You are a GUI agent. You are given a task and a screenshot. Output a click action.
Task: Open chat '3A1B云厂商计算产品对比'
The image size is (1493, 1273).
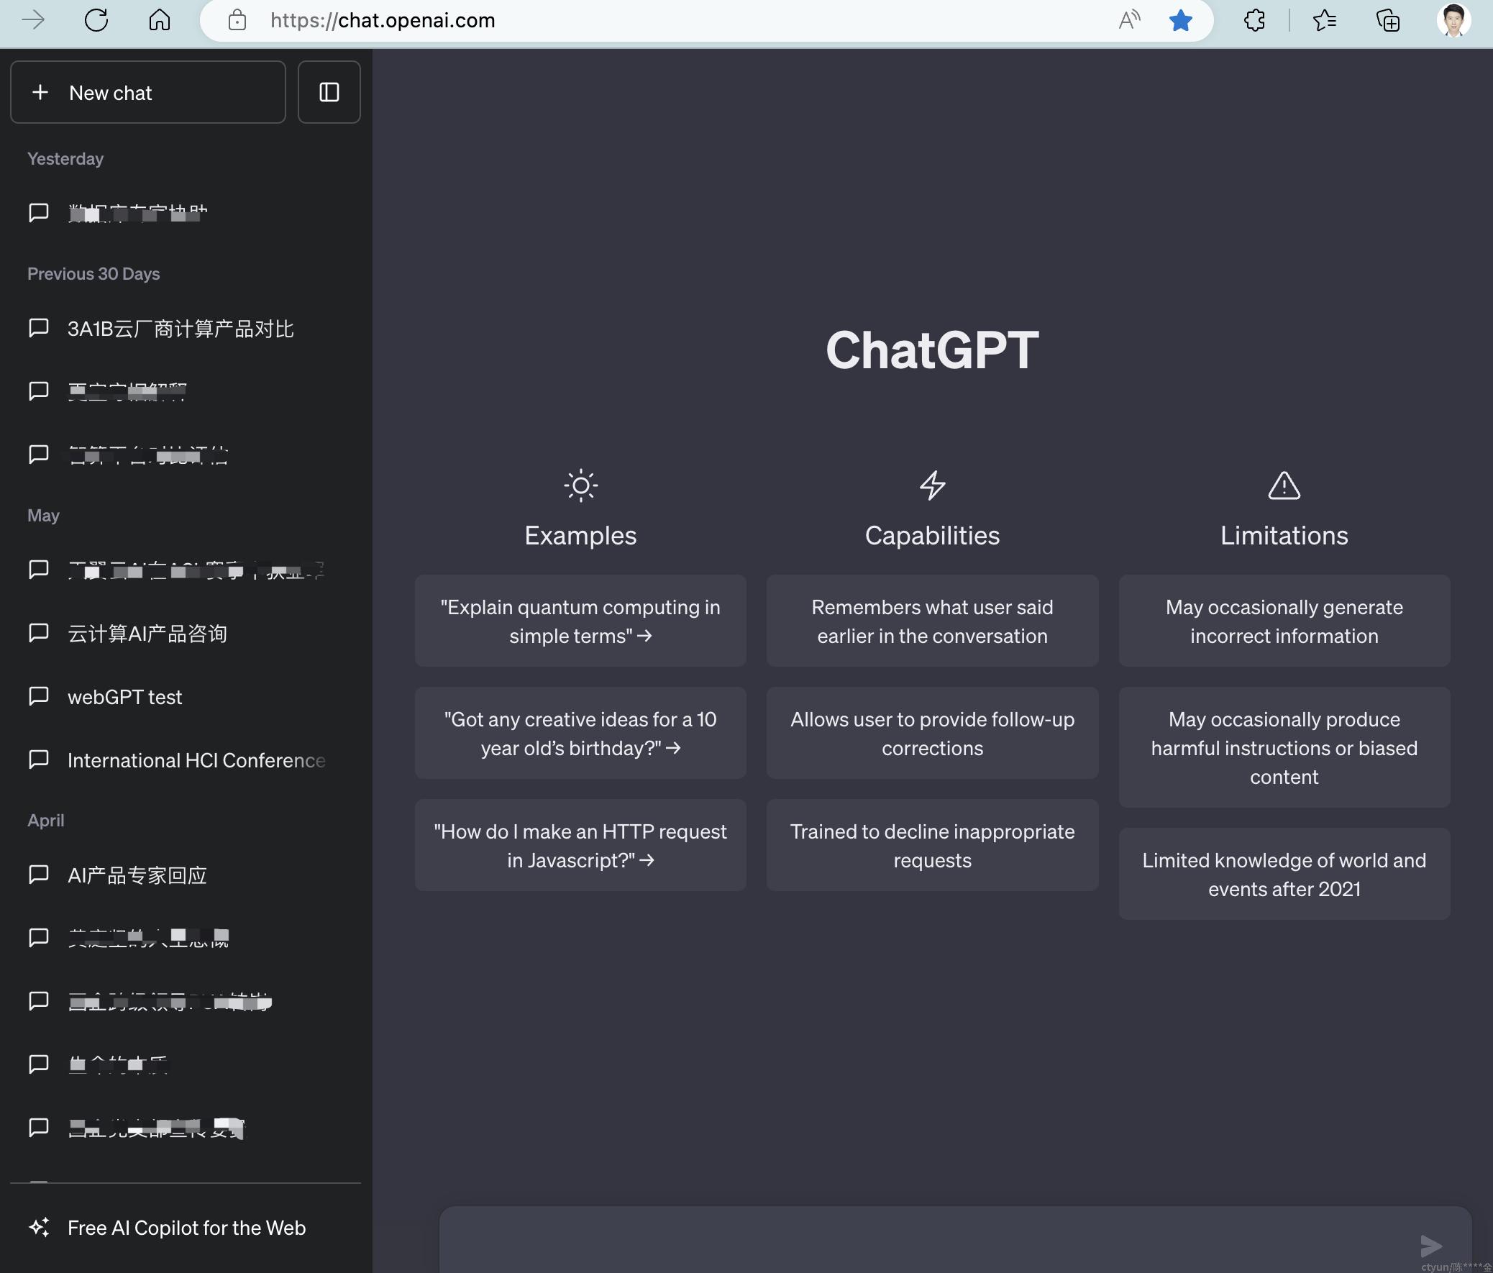[186, 329]
